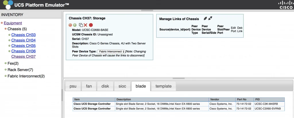Open the Peer Device Type dropdown
Image resolution: width=294 pixels, height=118 pixels.
point(111,51)
